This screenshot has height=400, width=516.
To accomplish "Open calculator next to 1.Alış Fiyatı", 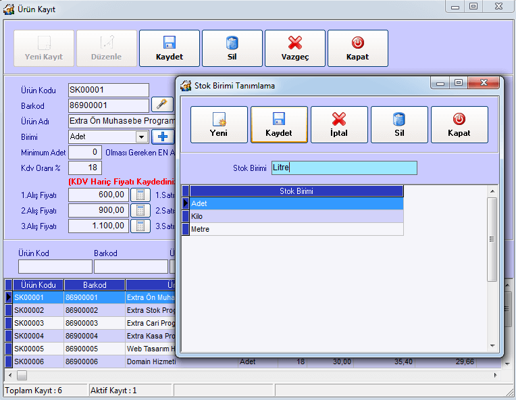I will pos(140,195).
